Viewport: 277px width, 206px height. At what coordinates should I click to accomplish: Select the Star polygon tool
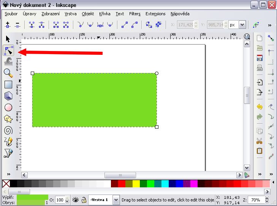coord(8,119)
